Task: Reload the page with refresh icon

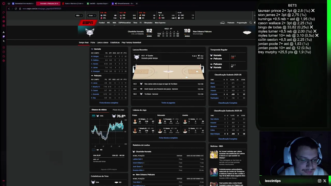Action: coord(16,9)
